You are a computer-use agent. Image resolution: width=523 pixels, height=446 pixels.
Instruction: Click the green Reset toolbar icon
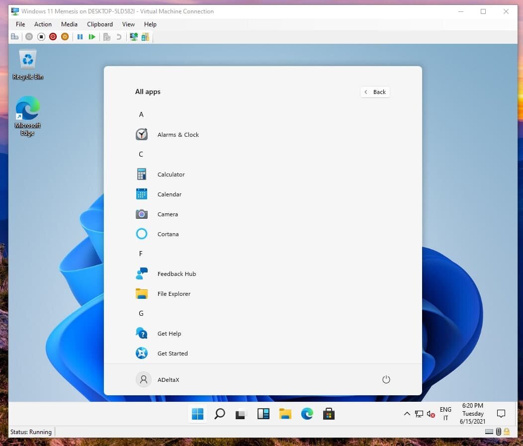point(92,37)
